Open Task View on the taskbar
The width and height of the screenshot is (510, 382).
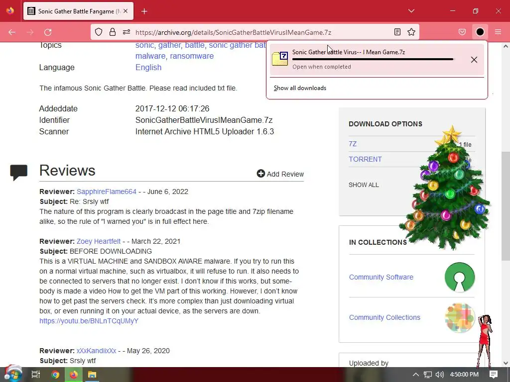click(36, 375)
